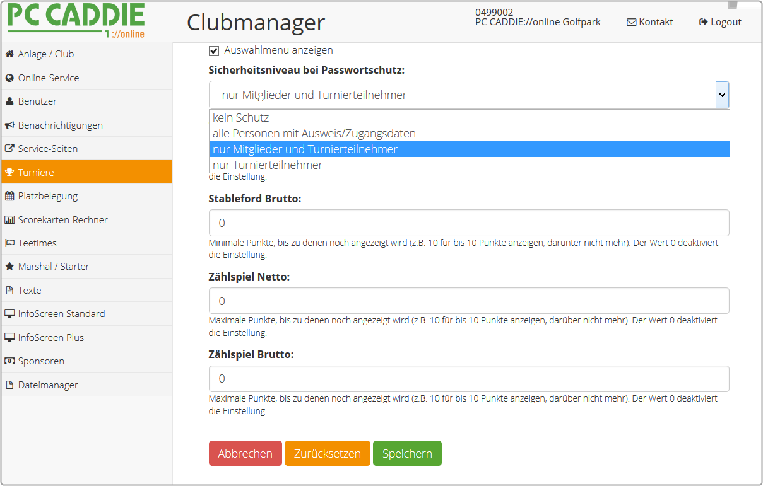Image resolution: width=763 pixels, height=486 pixels.
Task: Click the flag icon beside Teetimes
Action: click(x=9, y=243)
